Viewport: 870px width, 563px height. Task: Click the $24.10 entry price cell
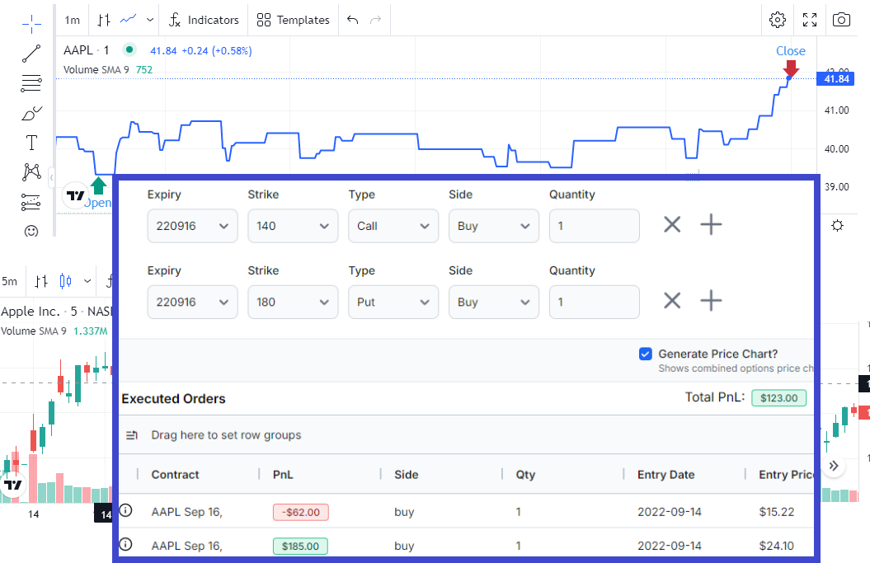pos(777,545)
